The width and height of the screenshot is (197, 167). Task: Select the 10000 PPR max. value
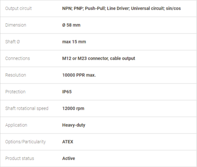(x=79, y=75)
